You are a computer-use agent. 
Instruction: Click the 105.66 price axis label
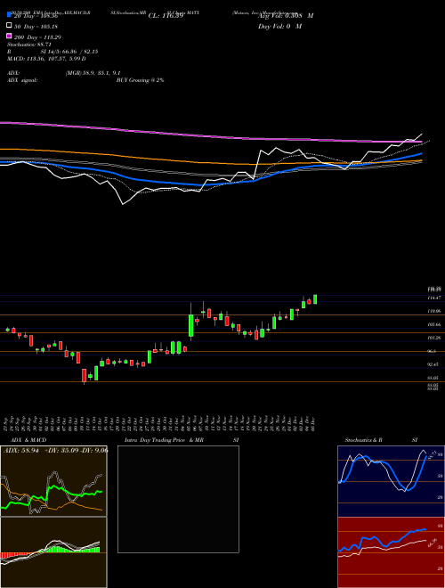433,324
